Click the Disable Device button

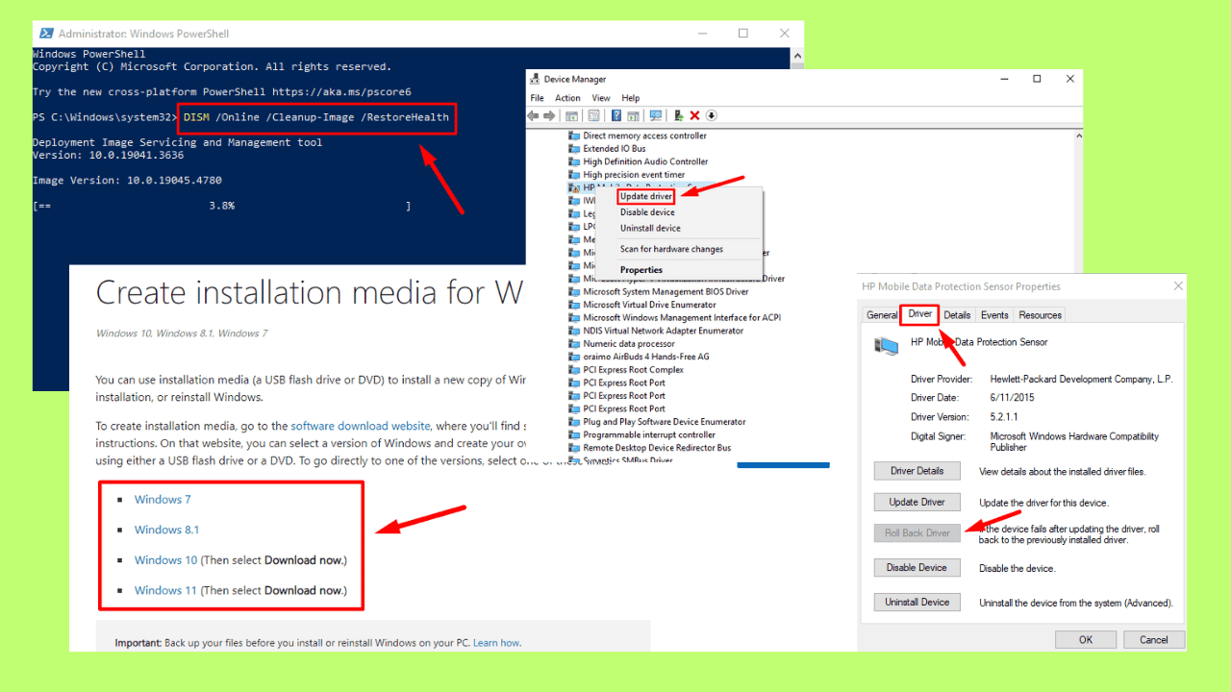(917, 567)
